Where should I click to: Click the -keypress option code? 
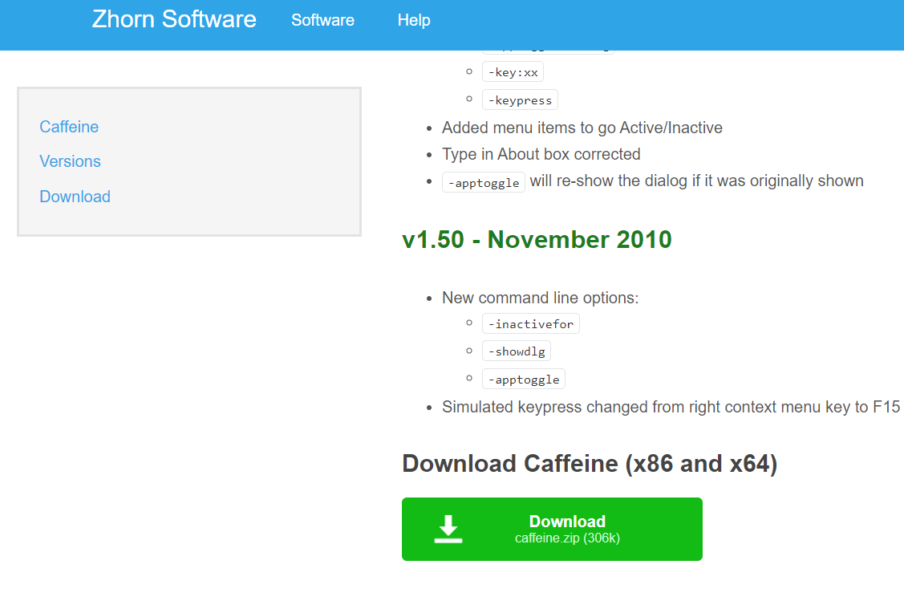tap(520, 99)
